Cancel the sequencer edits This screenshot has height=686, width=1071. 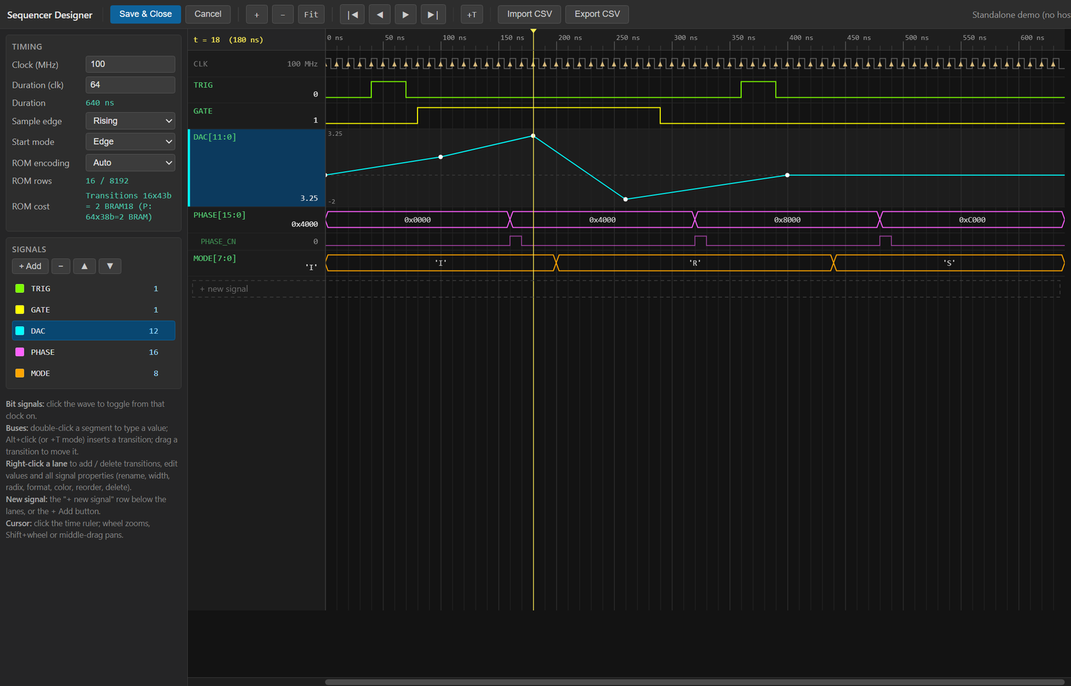coord(208,14)
